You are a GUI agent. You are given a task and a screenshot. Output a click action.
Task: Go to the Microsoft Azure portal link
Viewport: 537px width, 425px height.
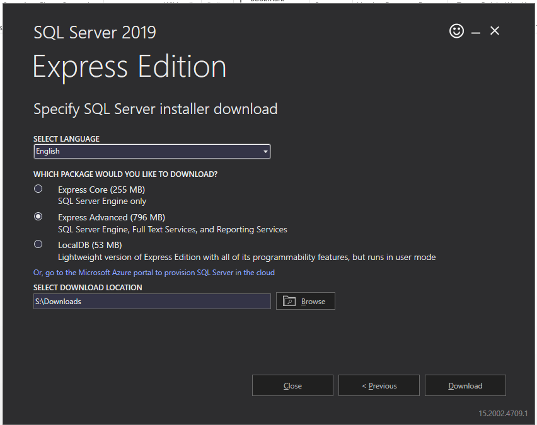pyautogui.click(x=154, y=273)
